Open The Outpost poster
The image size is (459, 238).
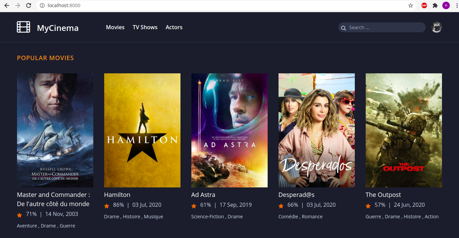[x=404, y=130]
